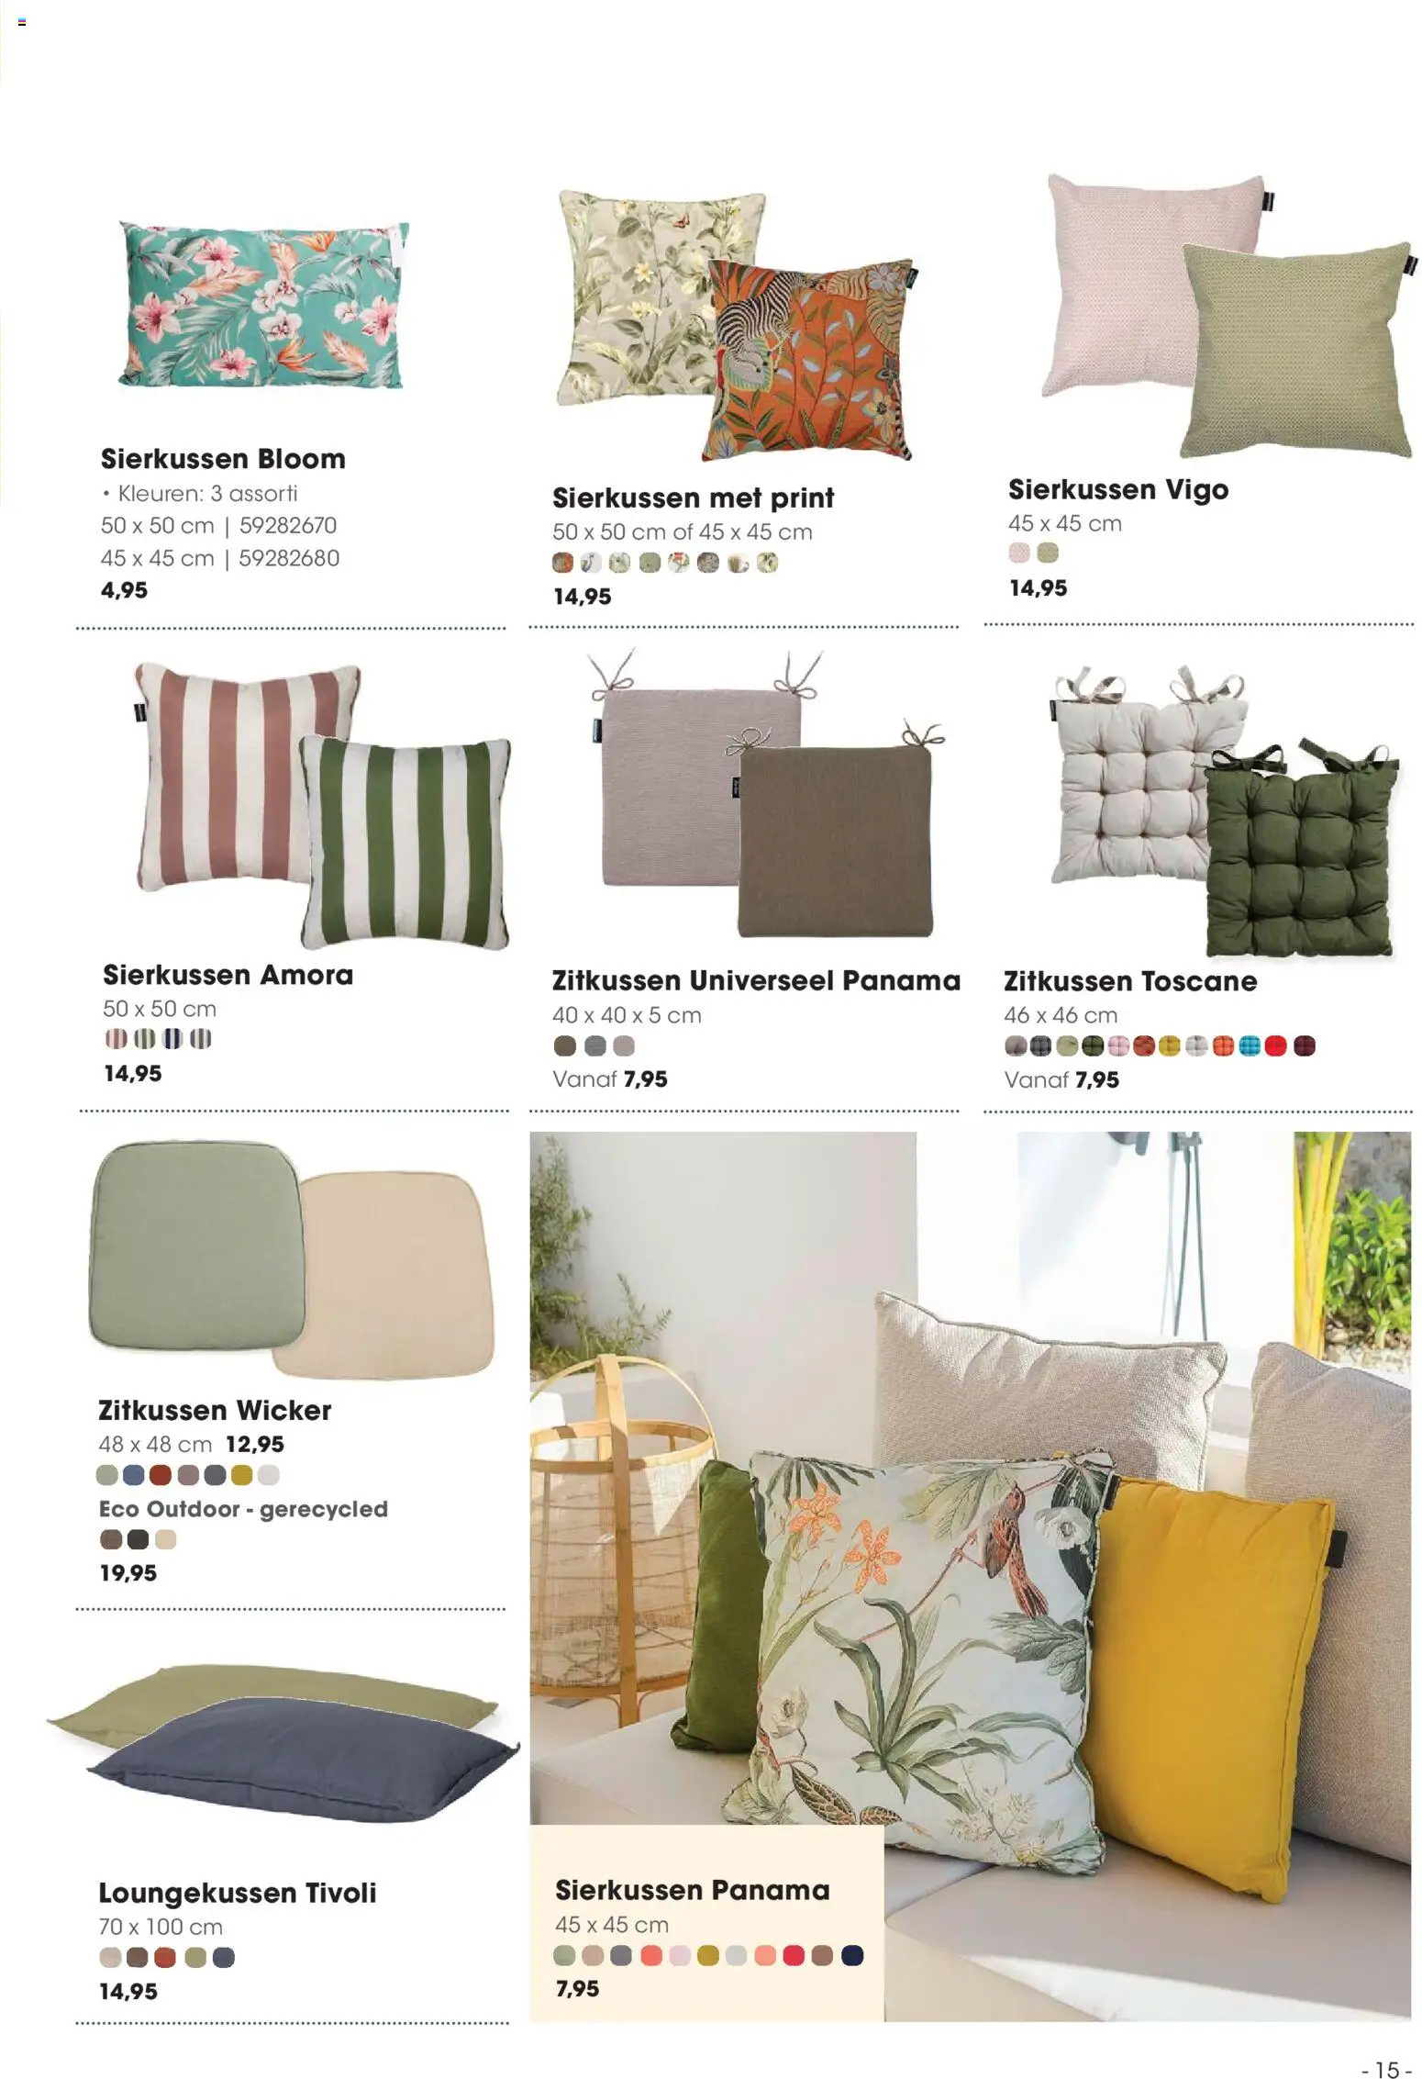
Task: Select the navy blue Sierkussen Panama swatch
Action: pos(851,1956)
